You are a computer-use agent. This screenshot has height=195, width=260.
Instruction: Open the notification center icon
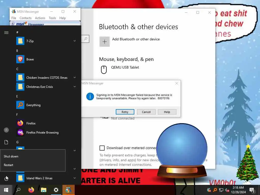252,190
